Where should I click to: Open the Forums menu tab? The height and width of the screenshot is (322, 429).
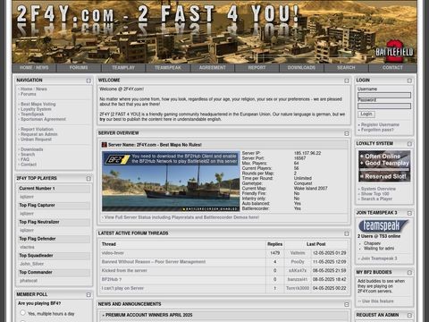pos(79,68)
